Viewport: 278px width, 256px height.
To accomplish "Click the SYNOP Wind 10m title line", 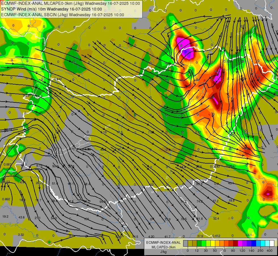I will point(51,9).
